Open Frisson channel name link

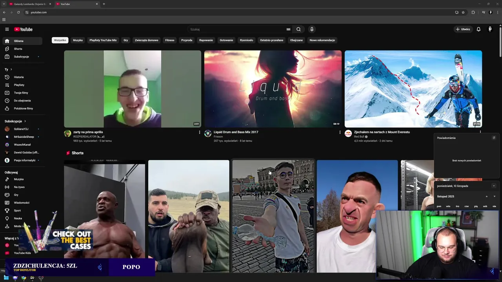coord(218,137)
